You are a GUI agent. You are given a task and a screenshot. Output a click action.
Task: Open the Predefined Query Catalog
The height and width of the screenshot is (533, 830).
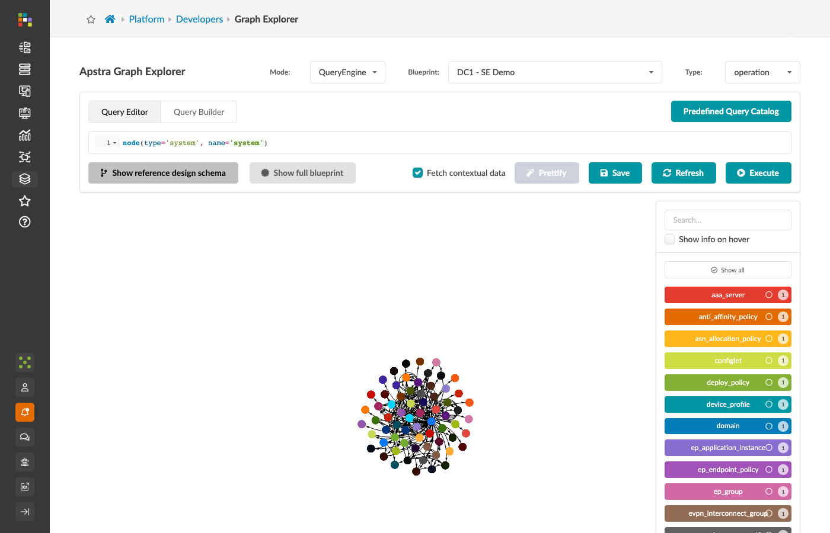(731, 111)
